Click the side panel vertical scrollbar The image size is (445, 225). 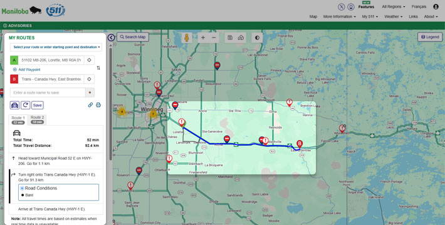(x=110, y=105)
